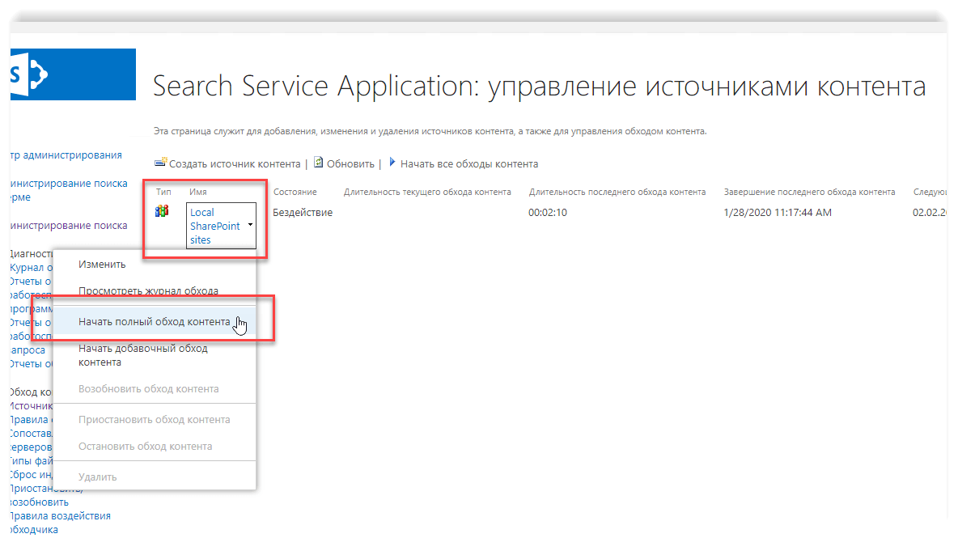Click Удалить in the context menu
958x538 pixels.
97,477
